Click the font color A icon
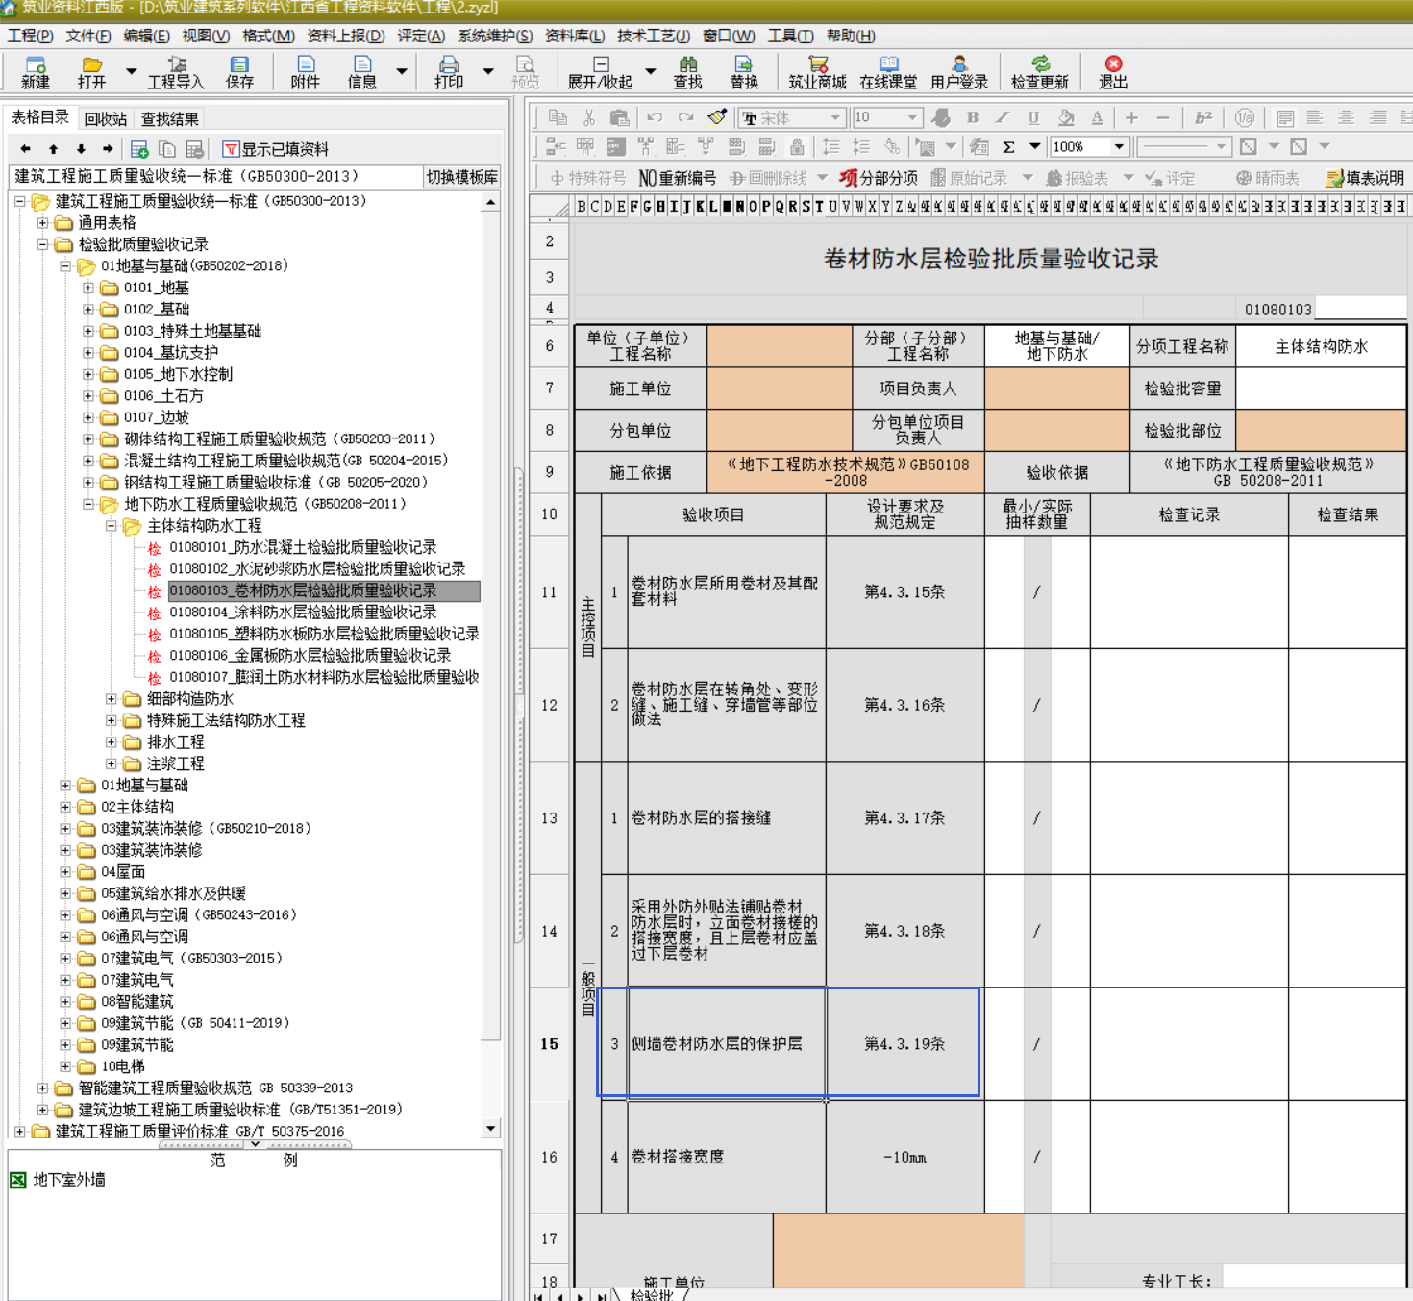The image size is (1413, 1301). 1097,117
